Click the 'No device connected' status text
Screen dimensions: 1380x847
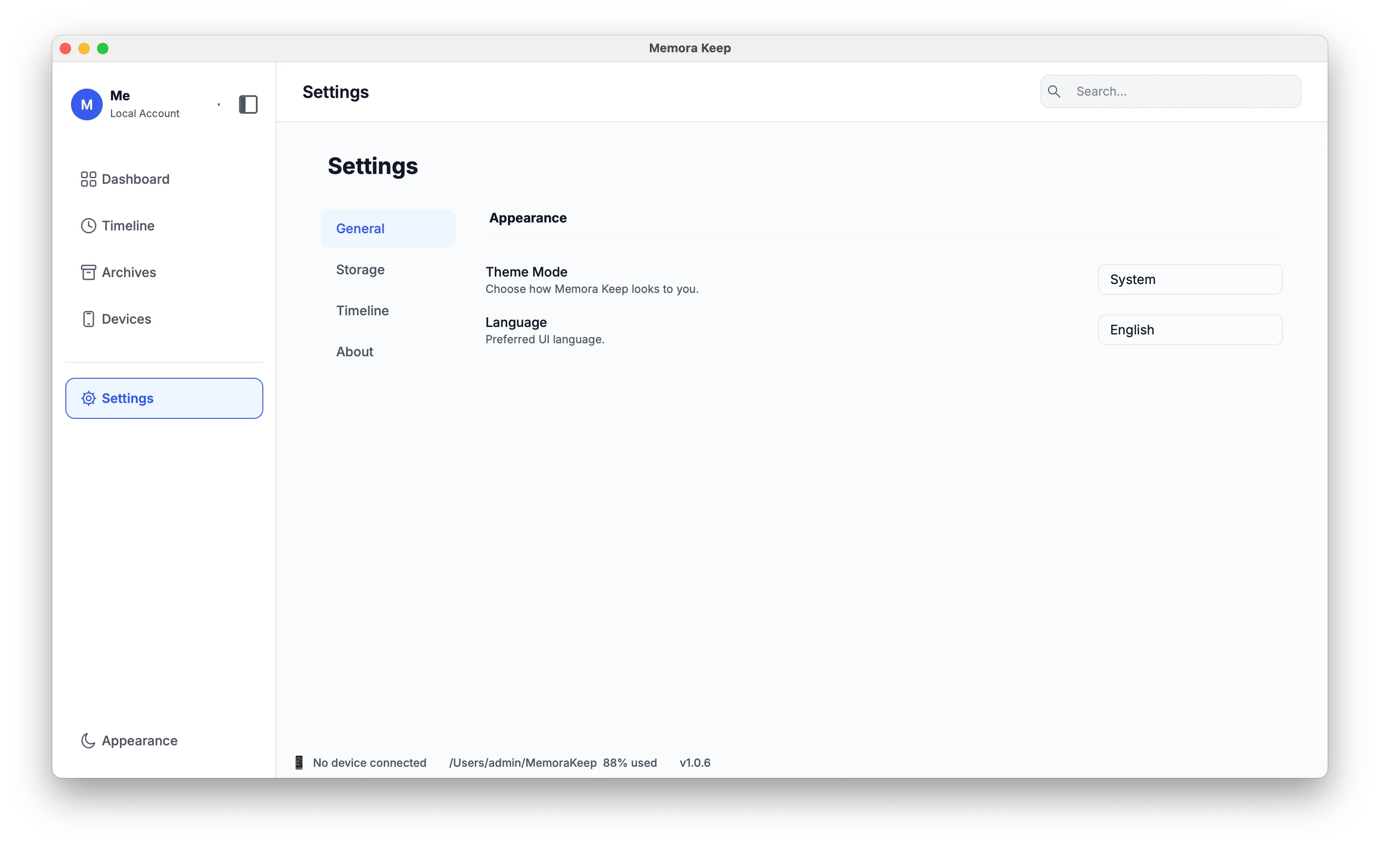[369, 763]
